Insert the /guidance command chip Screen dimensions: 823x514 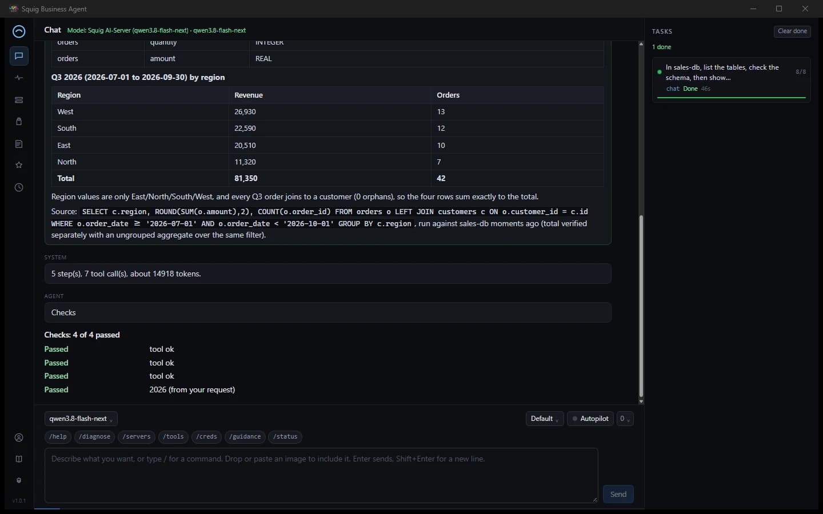click(245, 437)
